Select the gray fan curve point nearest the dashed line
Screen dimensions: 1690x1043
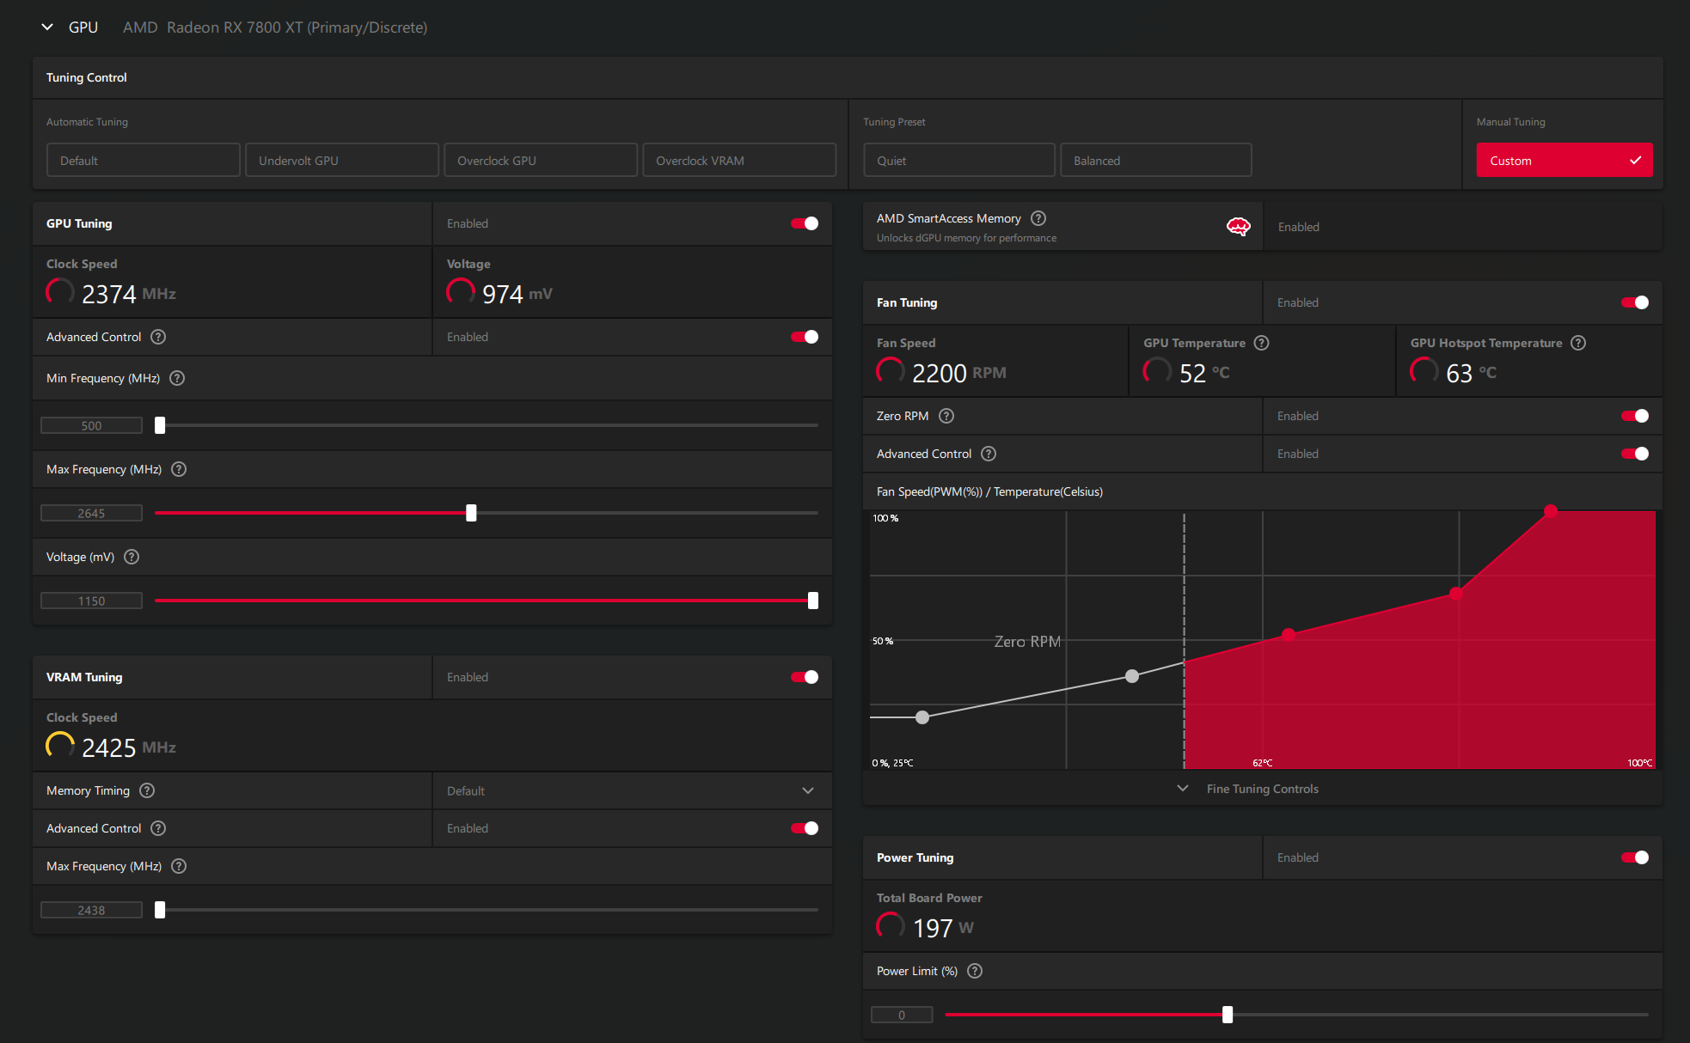tap(1132, 676)
